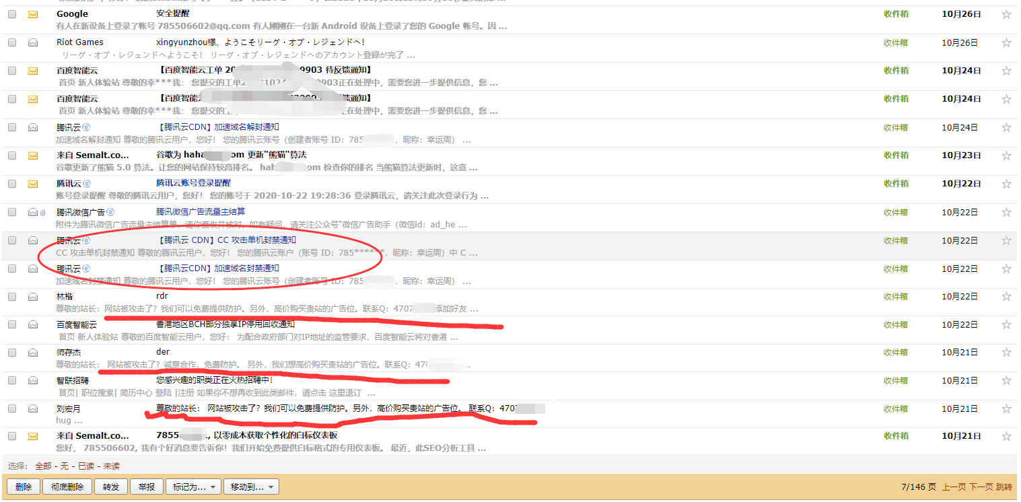
Task: Select the 智联招聘 email checkbox
Action: pyautogui.click(x=12, y=380)
